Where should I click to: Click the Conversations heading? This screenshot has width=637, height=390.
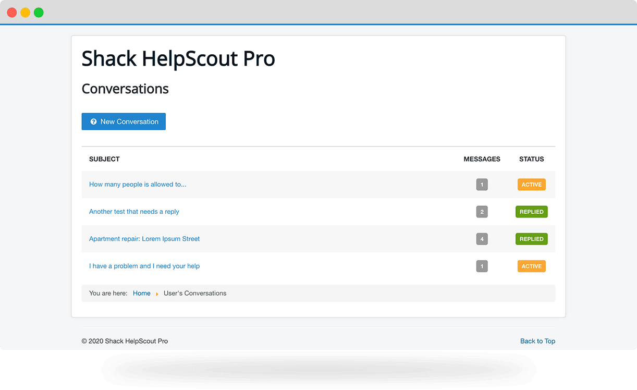pyautogui.click(x=125, y=89)
